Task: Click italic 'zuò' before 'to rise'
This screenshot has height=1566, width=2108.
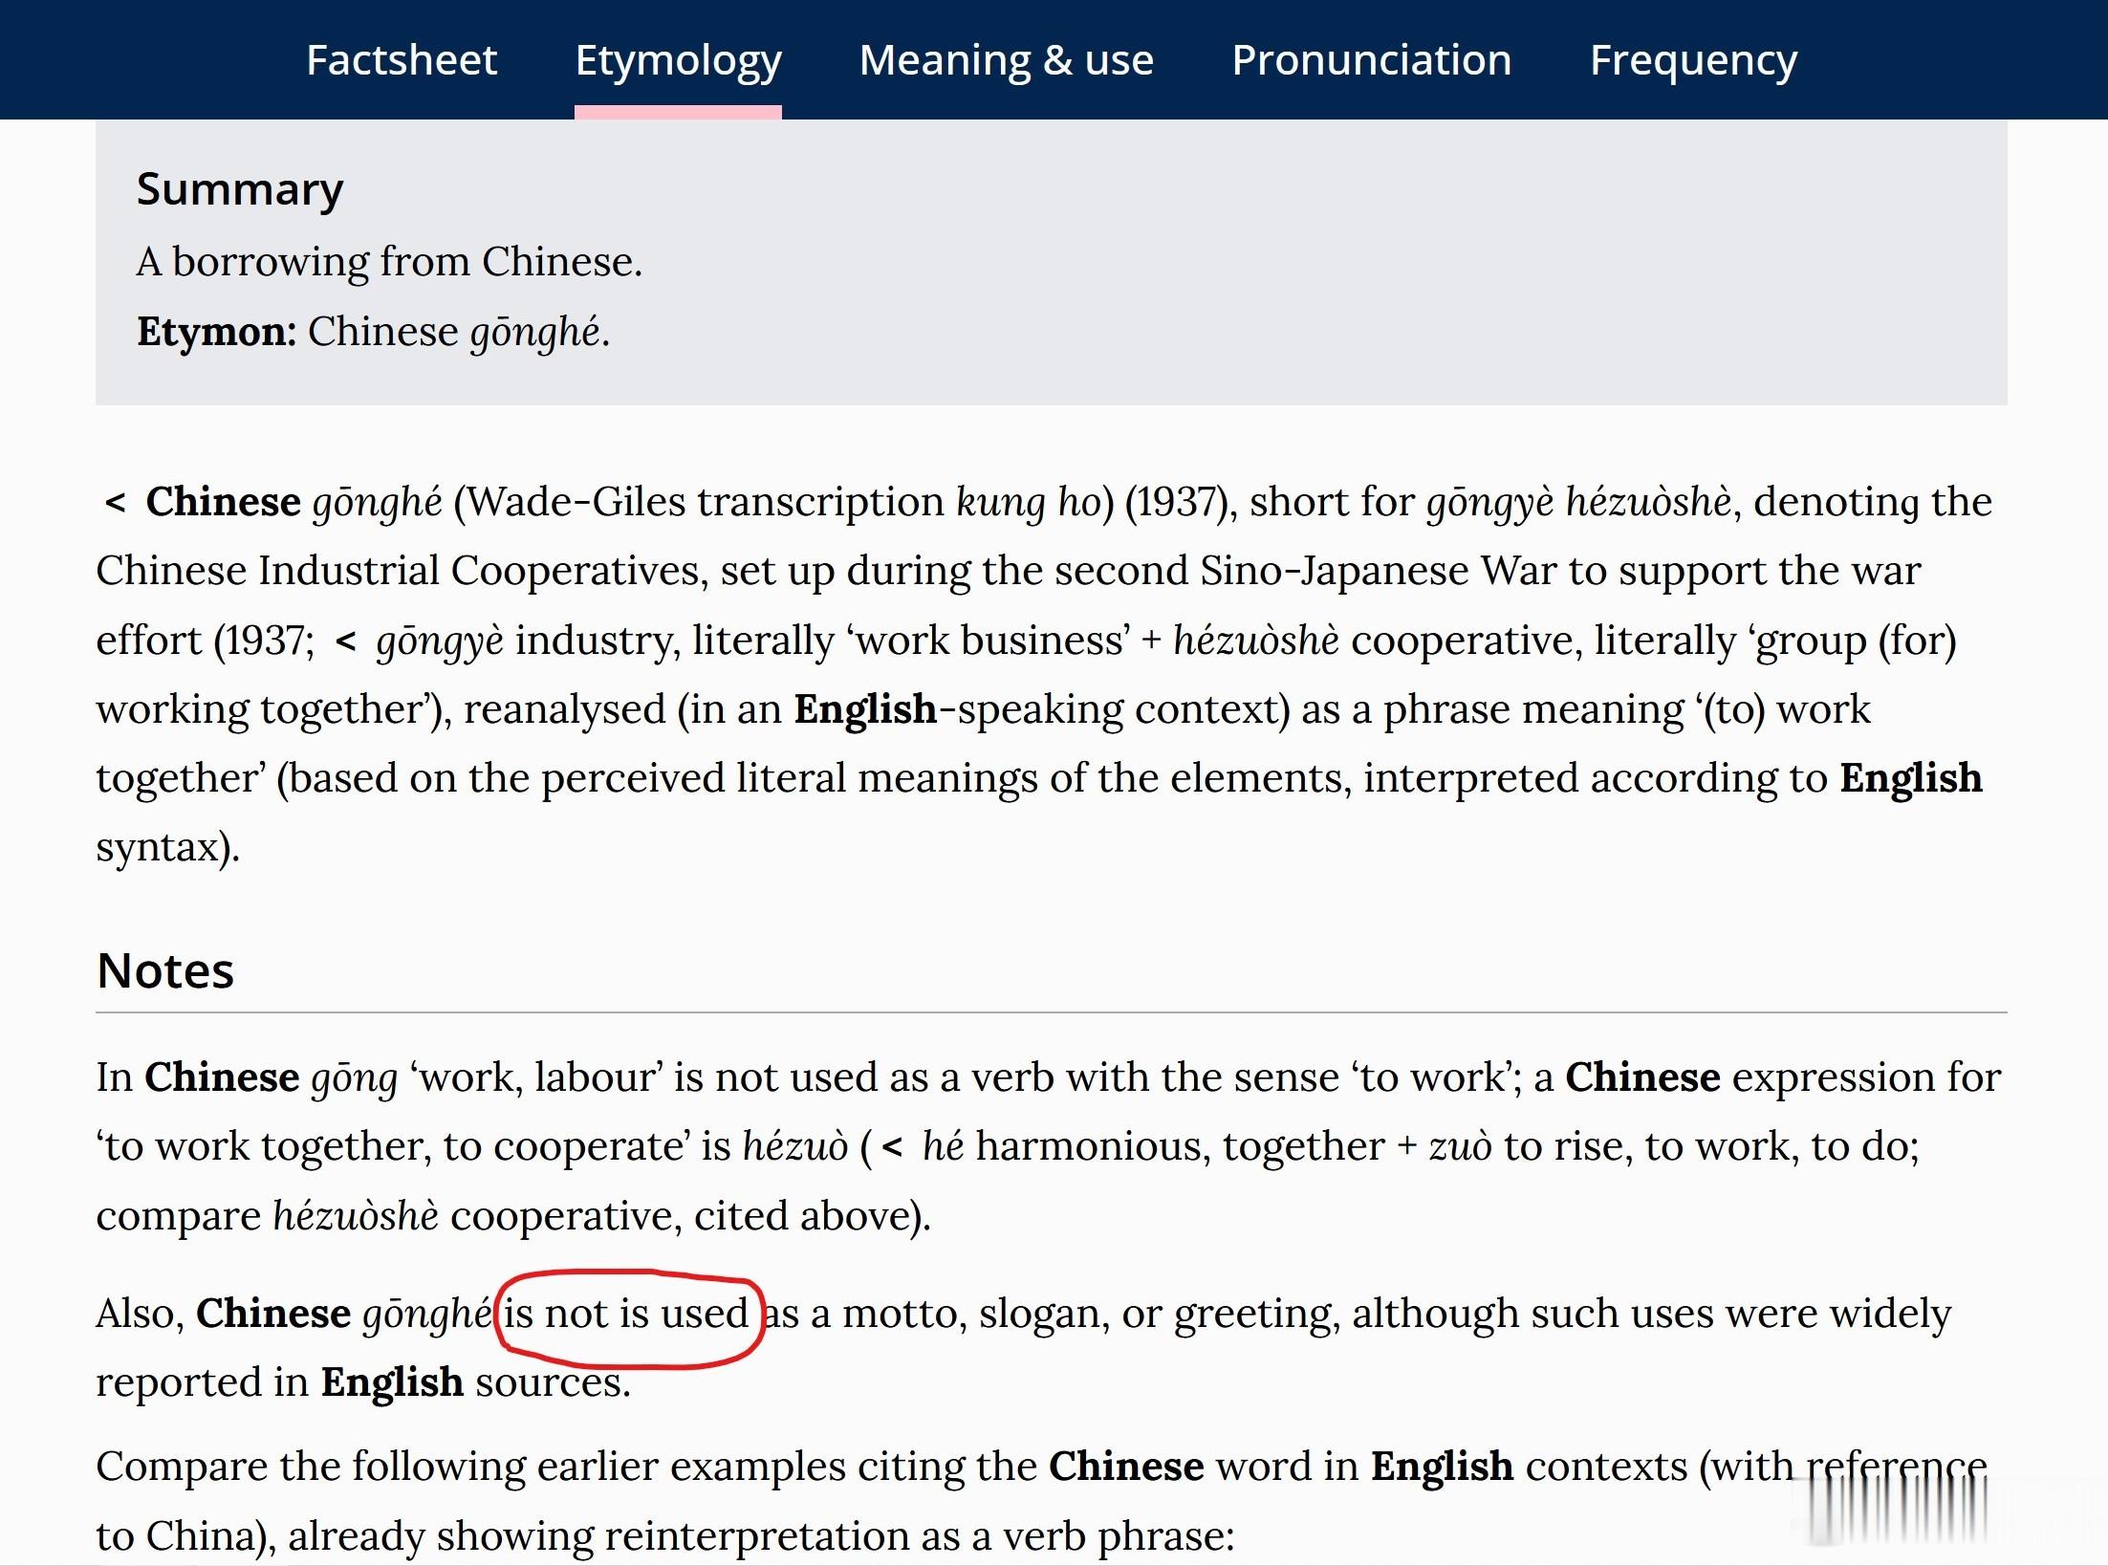Action: point(1460,1146)
